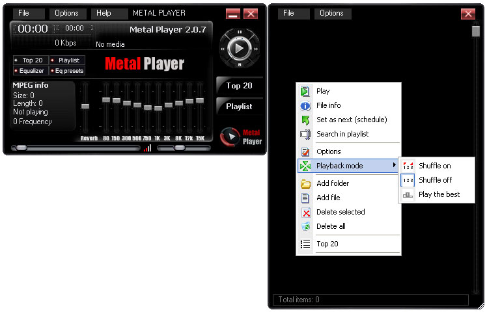487x312 pixels.
Task: Expand the Playback mode submenu arrow
Action: [x=394, y=165]
